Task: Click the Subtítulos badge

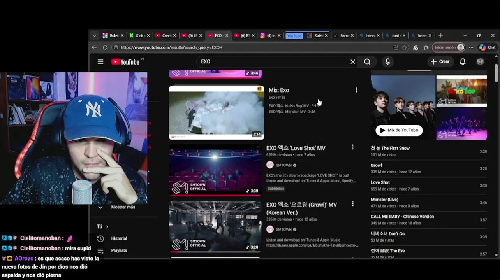Action: tap(276, 189)
